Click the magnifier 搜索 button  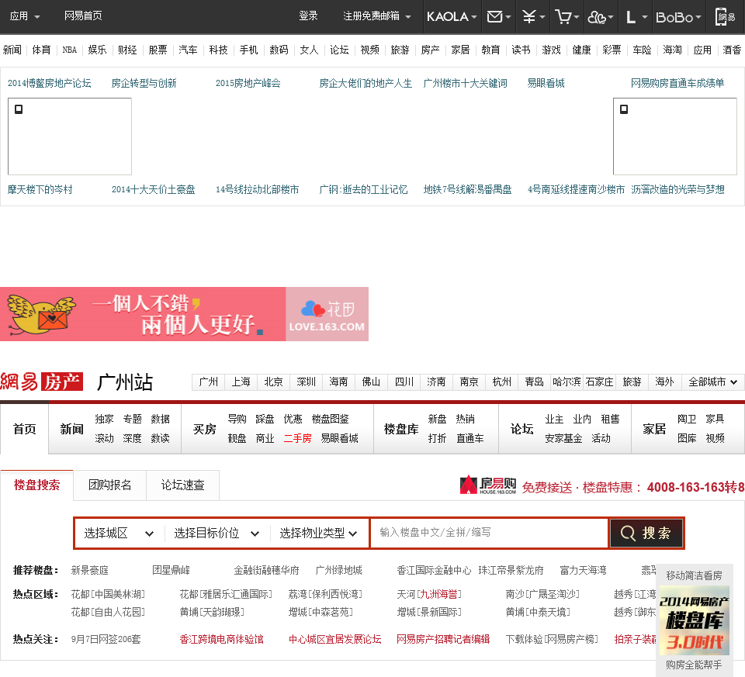(x=646, y=533)
